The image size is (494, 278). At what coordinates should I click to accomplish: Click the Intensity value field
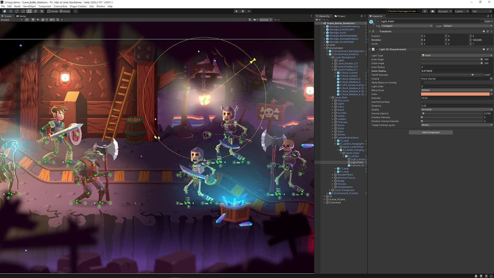(x=457, y=98)
